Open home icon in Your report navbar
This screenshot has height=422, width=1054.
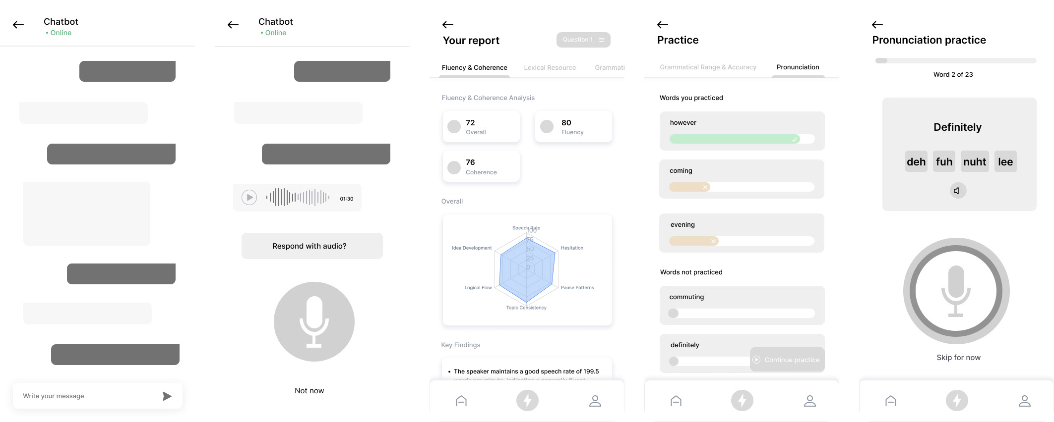461,401
